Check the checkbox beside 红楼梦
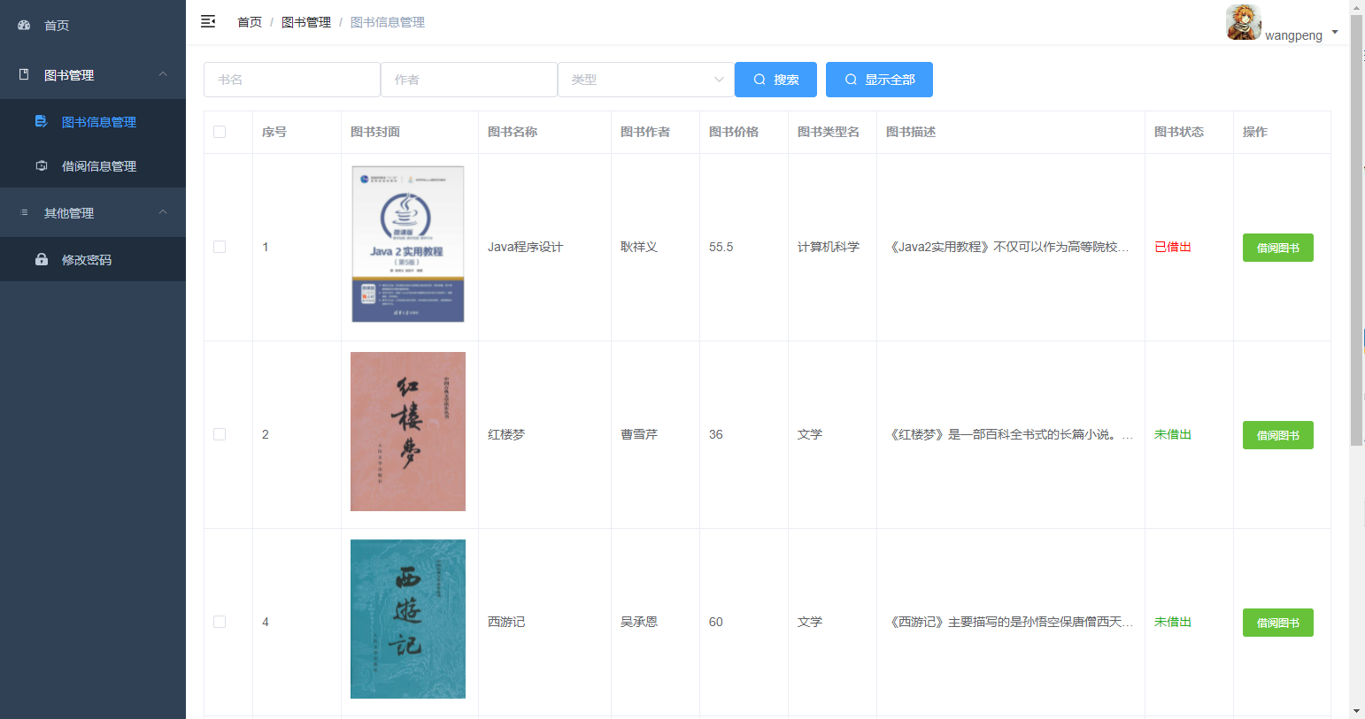1365x719 pixels. [220, 434]
